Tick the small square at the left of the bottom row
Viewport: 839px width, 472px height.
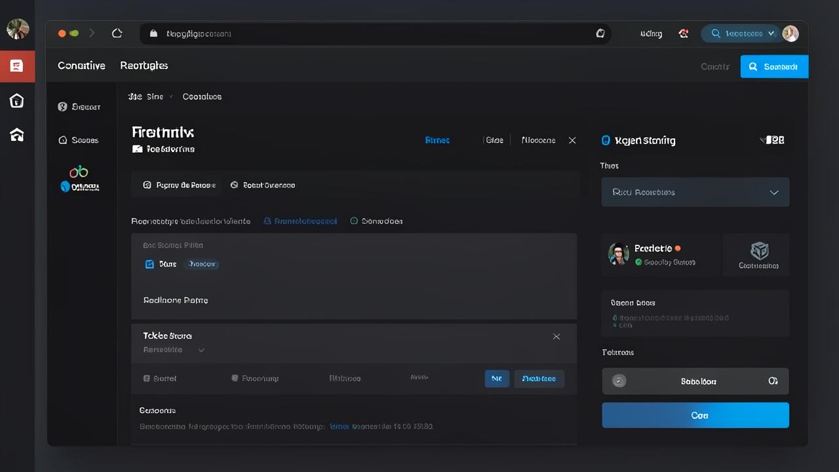click(x=147, y=378)
